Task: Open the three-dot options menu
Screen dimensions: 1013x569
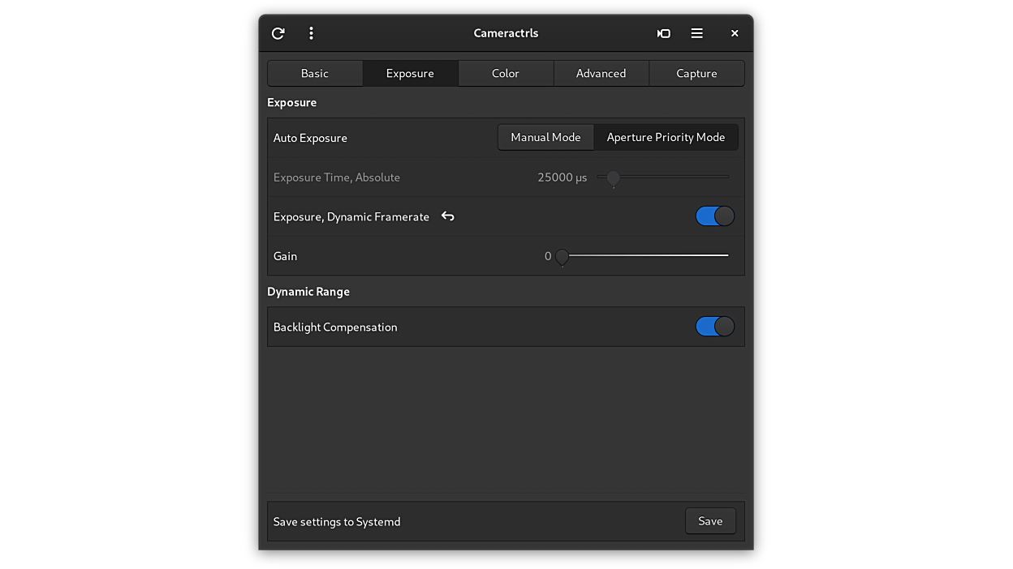Action: click(x=311, y=33)
